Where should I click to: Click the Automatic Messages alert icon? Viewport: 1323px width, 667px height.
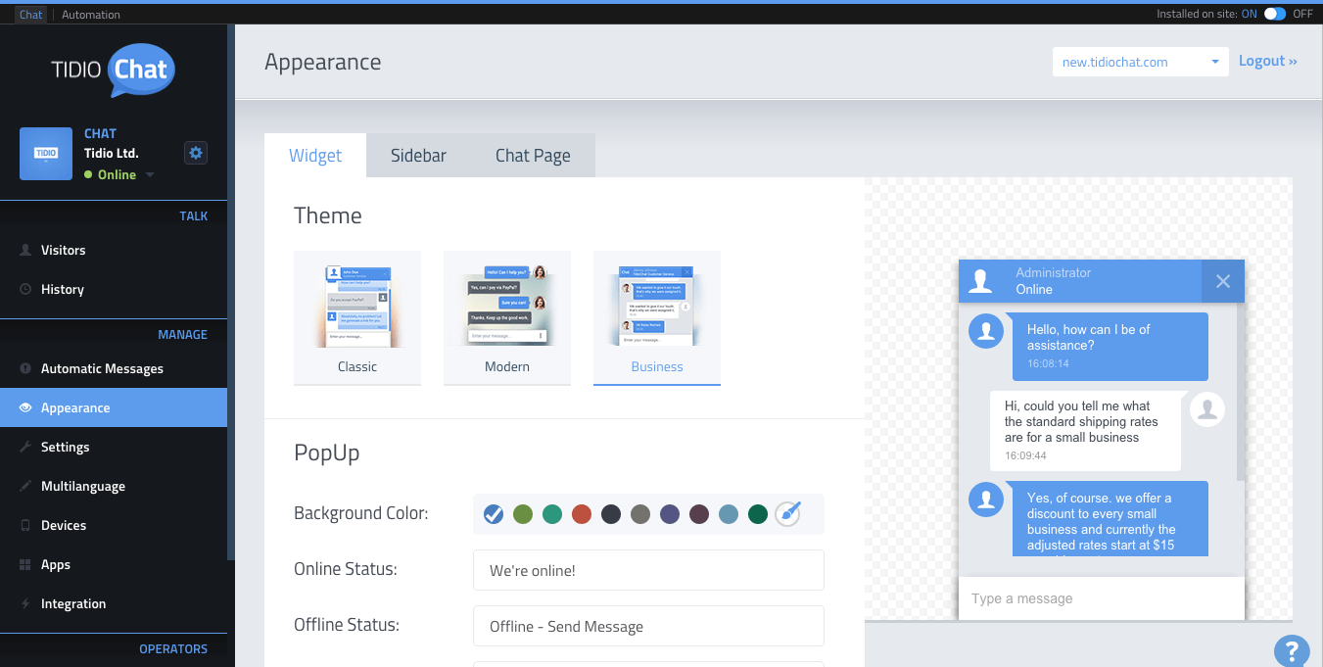coord(25,369)
